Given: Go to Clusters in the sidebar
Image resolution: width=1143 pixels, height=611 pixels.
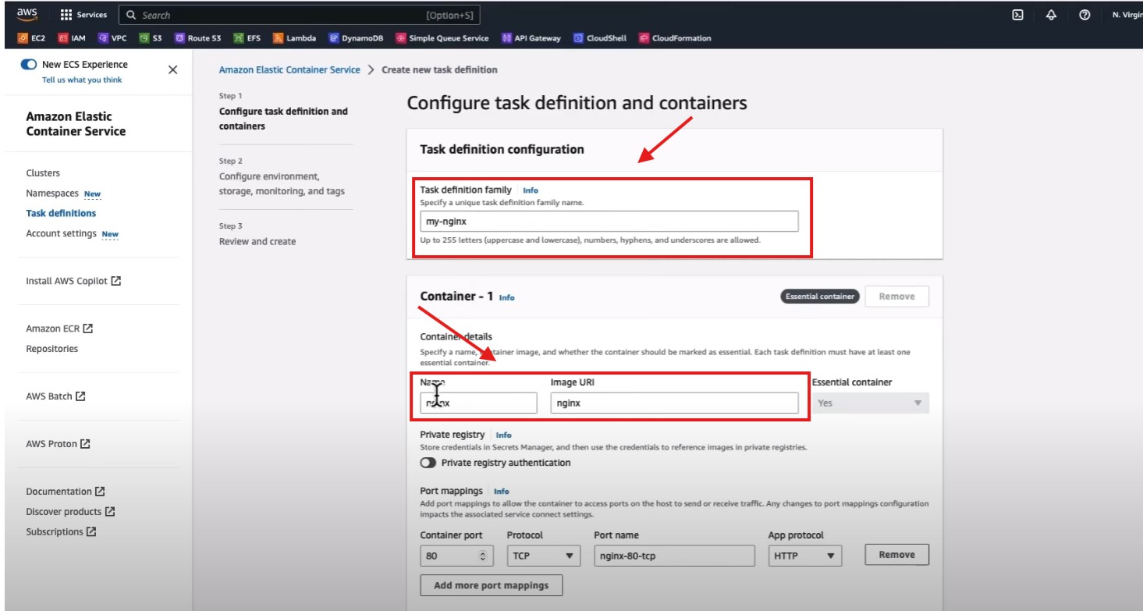Looking at the screenshot, I should [x=43, y=173].
